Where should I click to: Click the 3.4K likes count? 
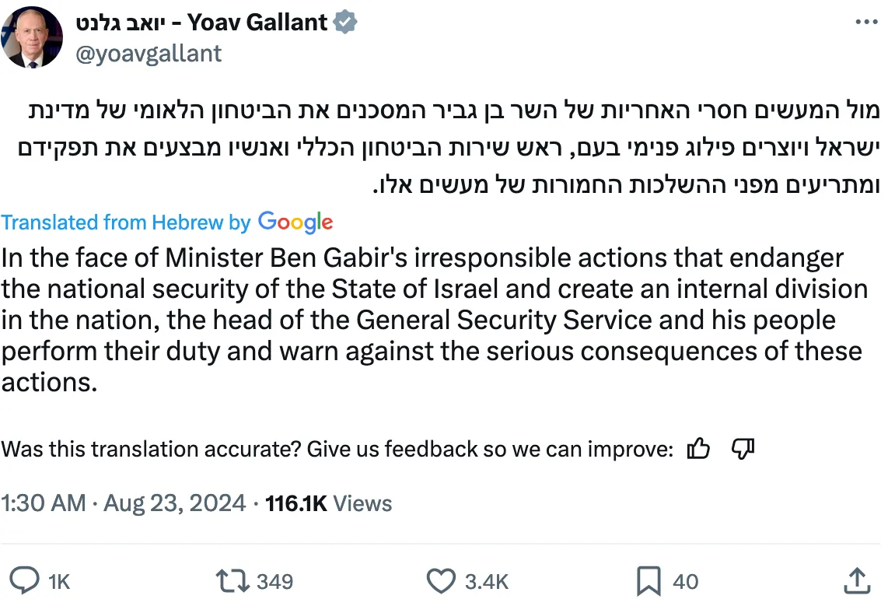487,581
